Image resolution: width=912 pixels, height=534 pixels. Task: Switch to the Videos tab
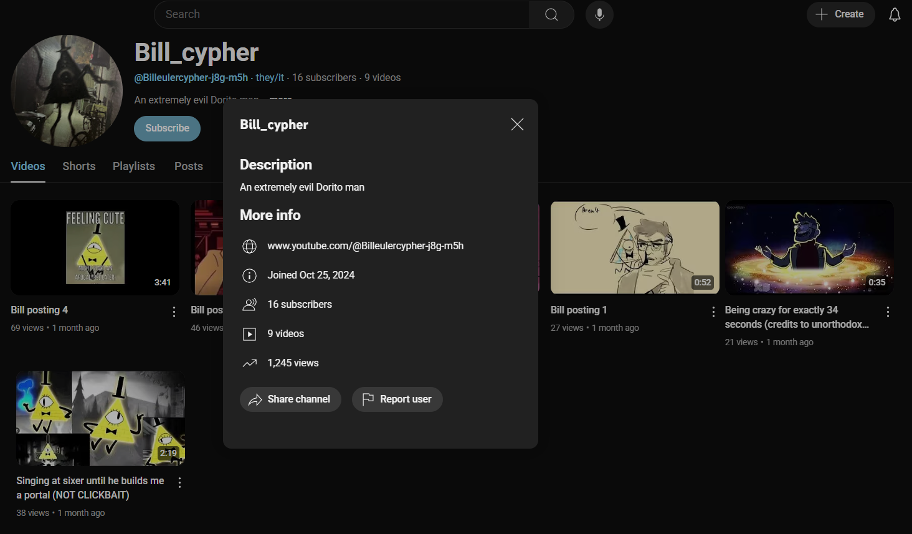point(28,166)
